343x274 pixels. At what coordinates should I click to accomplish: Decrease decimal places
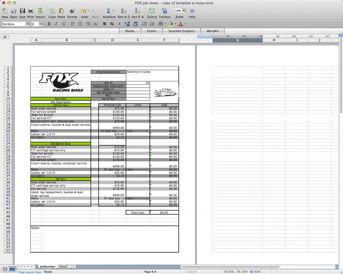tap(135, 24)
